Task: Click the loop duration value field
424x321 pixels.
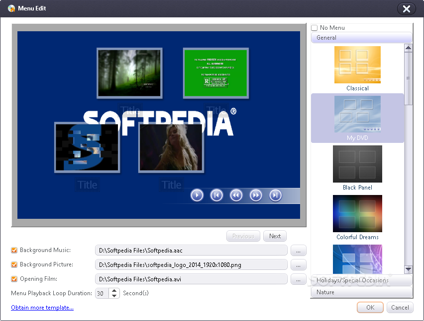Action: coord(102,293)
